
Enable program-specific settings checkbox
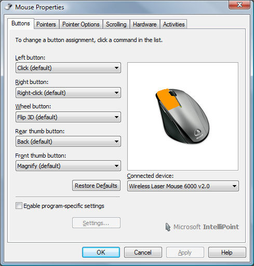(x=19, y=206)
